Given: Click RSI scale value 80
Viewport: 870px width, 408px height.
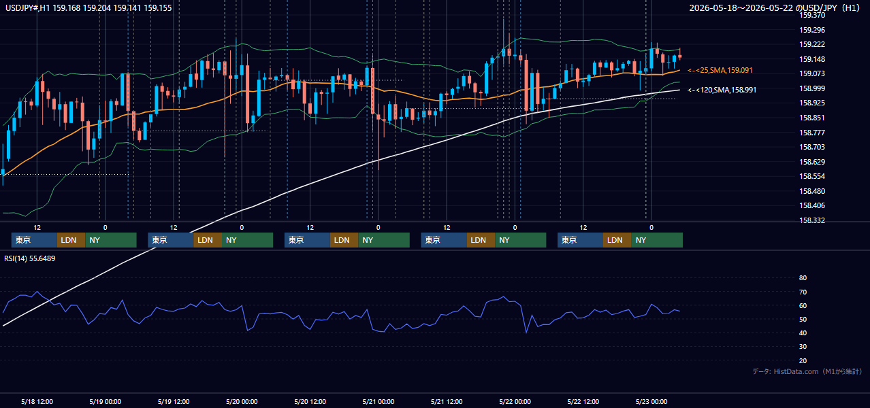Looking at the screenshot, I should pos(803,278).
